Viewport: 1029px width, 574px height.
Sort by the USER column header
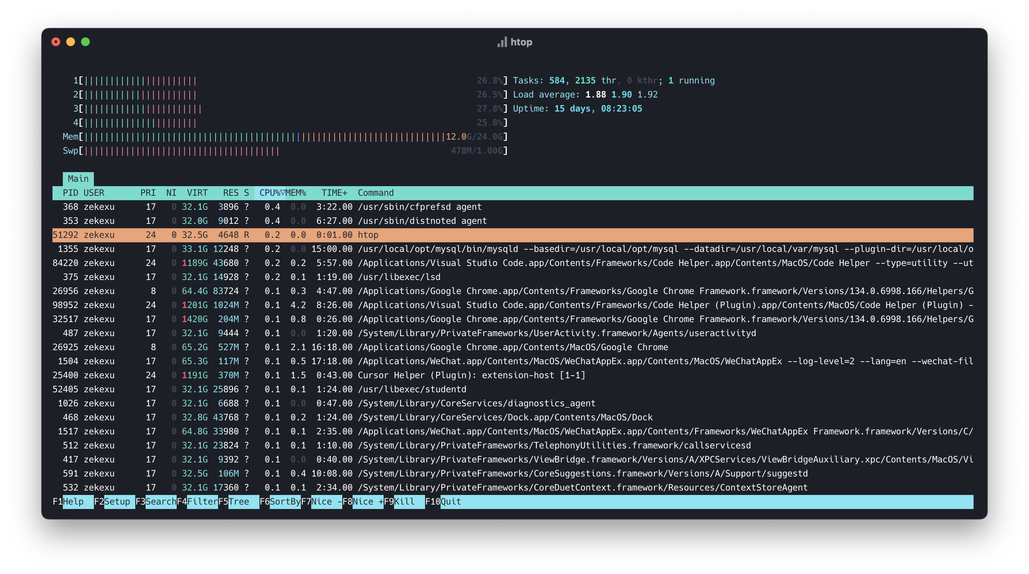pyautogui.click(x=94, y=193)
